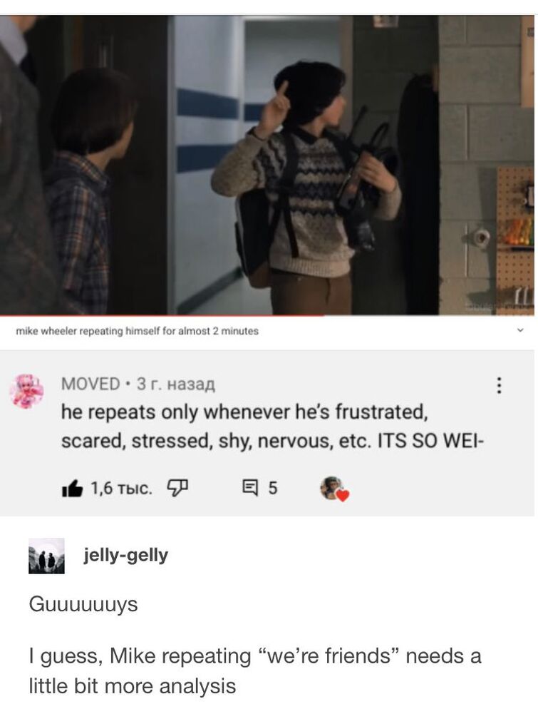The height and width of the screenshot is (714, 538).
Task: Open jelly-gelly's blog avatar
Action: 46,556
